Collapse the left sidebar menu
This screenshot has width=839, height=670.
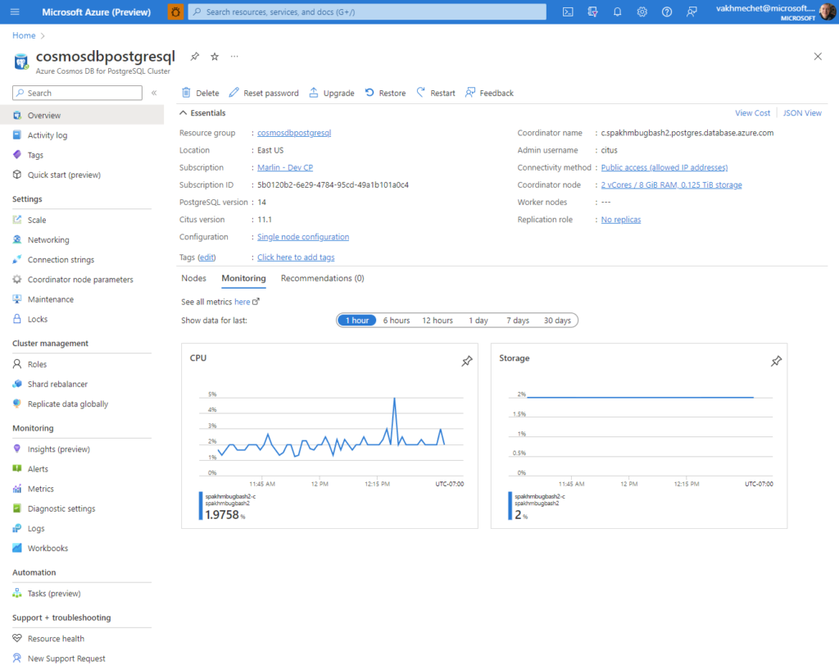click(x=154, y=93)
